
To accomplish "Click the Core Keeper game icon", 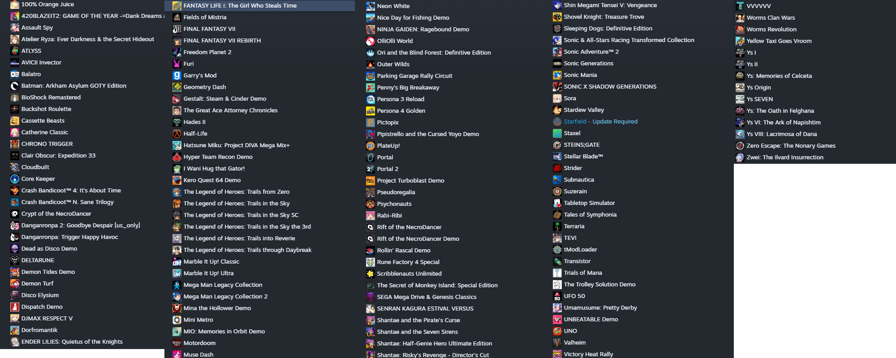I will click(x=15, y=179).
